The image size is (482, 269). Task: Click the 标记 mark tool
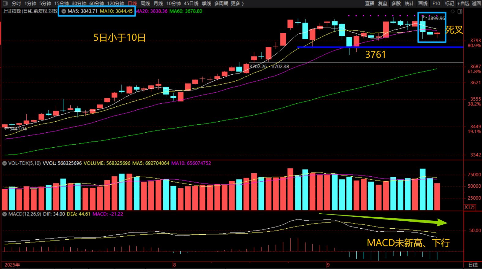(449, 3)
